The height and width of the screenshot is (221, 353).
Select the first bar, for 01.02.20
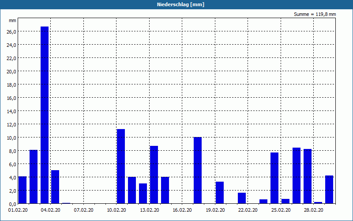point(23,190)
